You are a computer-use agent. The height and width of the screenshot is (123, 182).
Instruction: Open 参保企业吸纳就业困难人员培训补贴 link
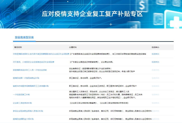[x=28, y=111]
